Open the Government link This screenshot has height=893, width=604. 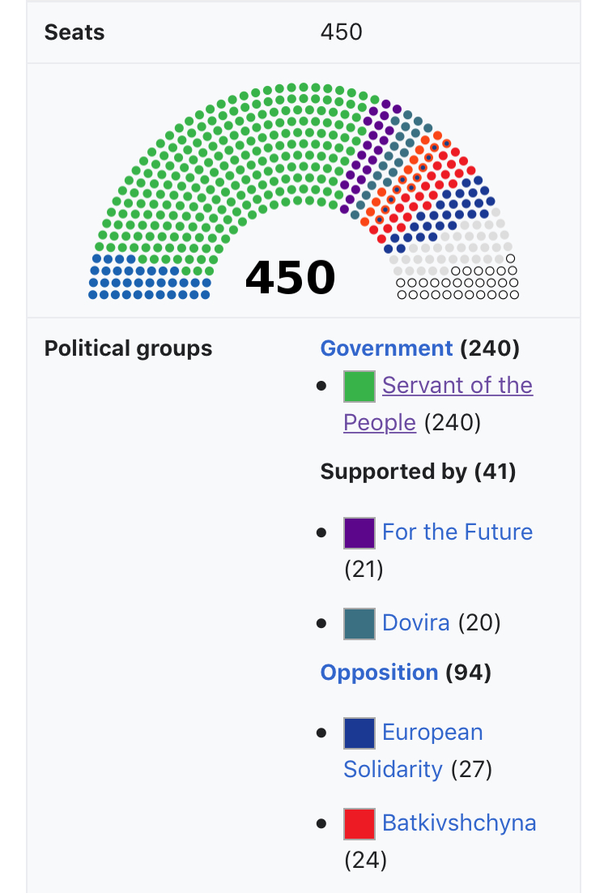[386, 348]
